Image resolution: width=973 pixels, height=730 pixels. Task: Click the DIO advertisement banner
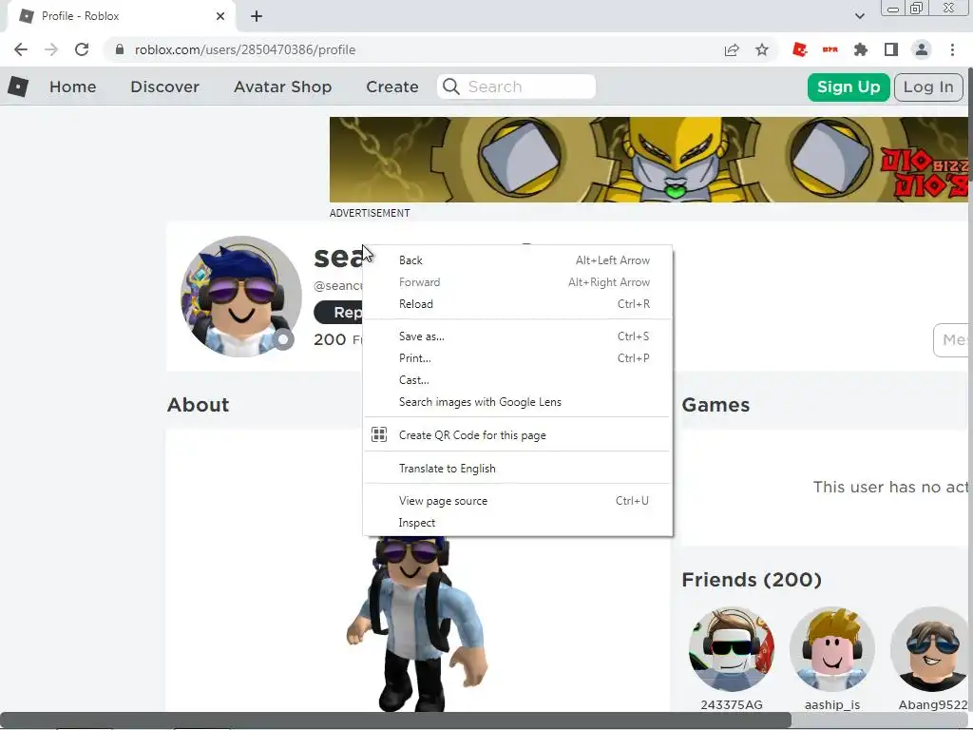[648, 160]
